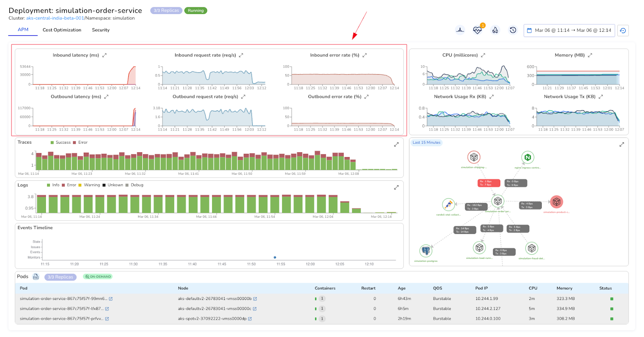Open the Mar 06 time range picker

pyautogui.click(x=569, y=31)
